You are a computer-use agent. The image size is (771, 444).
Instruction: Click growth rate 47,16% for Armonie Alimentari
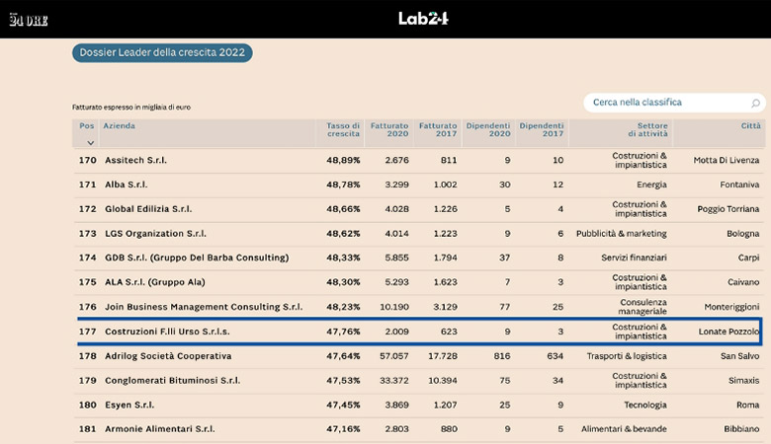click(343, 429)
